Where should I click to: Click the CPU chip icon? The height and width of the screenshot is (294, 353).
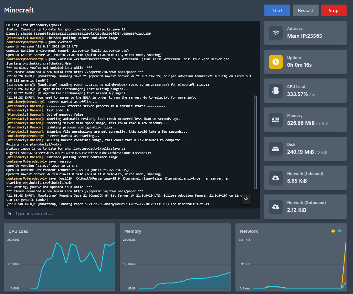276,91
